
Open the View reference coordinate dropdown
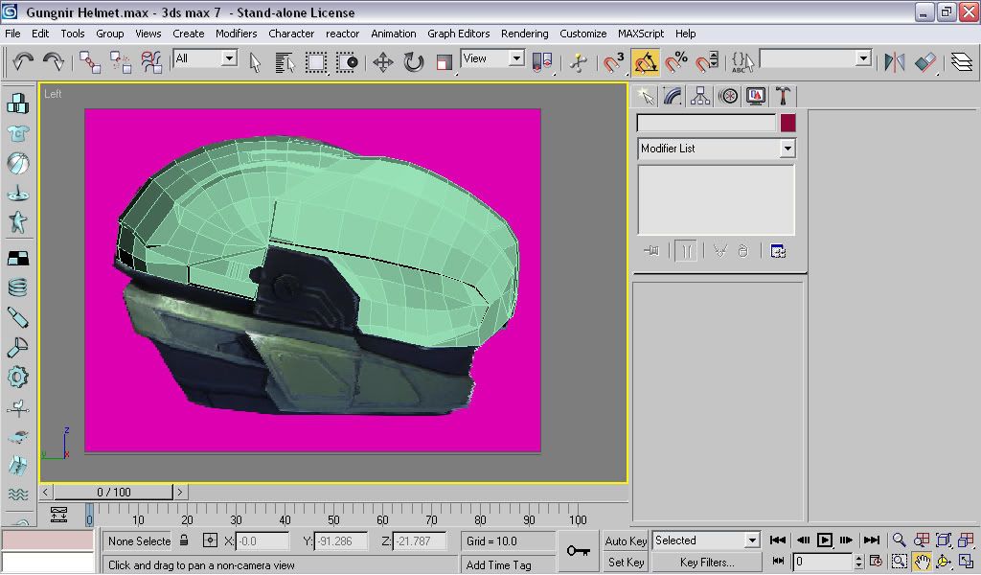(492, 58)
